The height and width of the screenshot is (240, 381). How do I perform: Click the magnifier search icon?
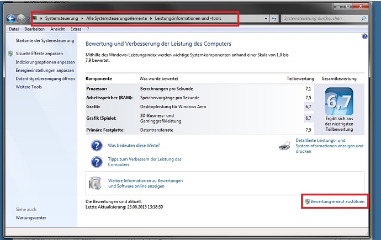(x=363, y=18)
